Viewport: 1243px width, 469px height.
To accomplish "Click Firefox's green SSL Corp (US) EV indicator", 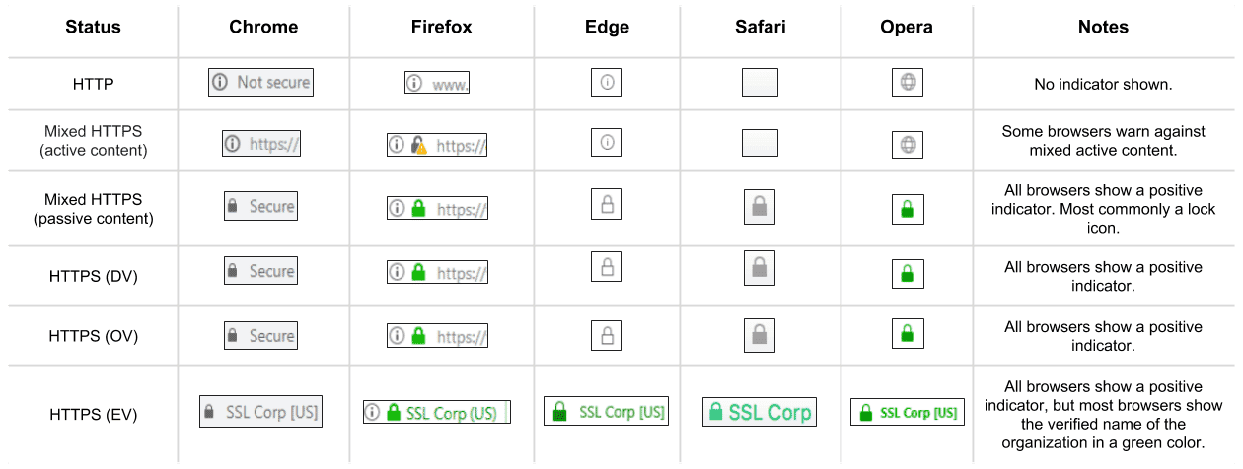I will pos(436,413).
